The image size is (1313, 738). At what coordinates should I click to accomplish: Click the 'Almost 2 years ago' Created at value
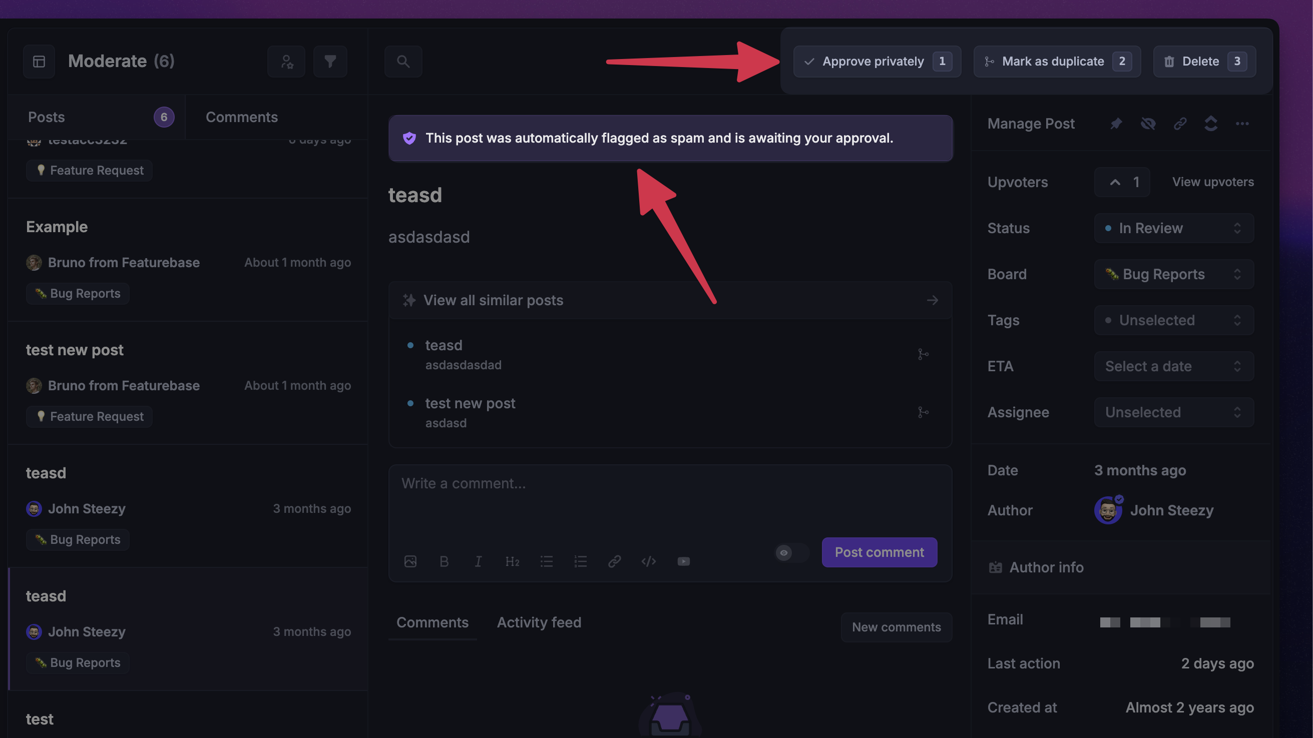click(x=1190, y=708)
